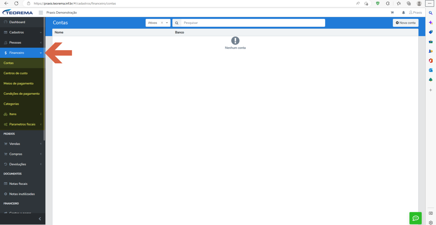Open browser Collections icon
This screenshot has width=436, height=225.
click(409, 3)
